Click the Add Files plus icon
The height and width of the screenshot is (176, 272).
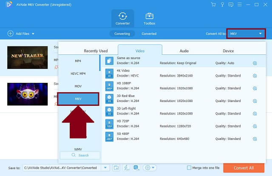[x=10, y=34]
